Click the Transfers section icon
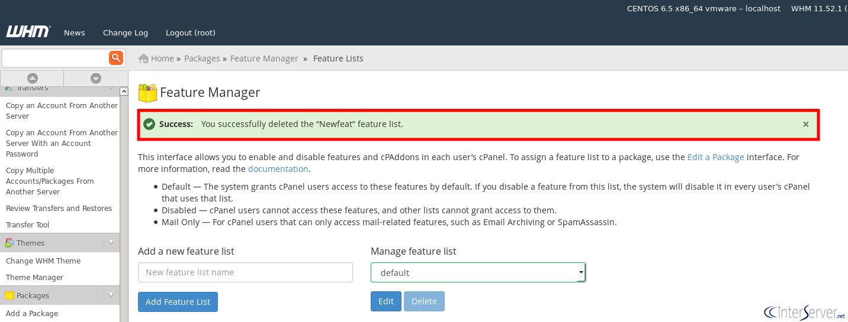This screenshot has width=848, height=322. tap(9, 89)
